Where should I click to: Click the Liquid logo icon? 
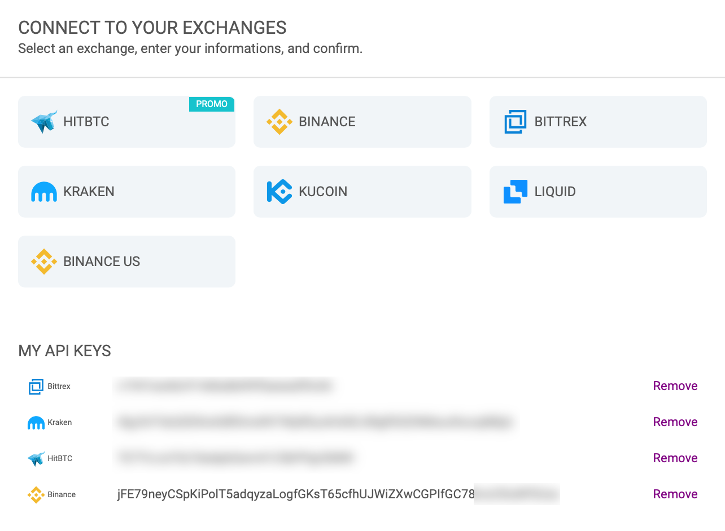[x=515, y=192]
